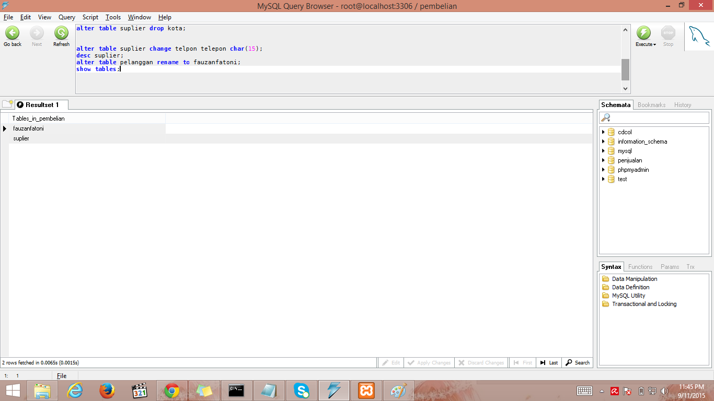
Task: Open the Query menu
Action: 66,17
